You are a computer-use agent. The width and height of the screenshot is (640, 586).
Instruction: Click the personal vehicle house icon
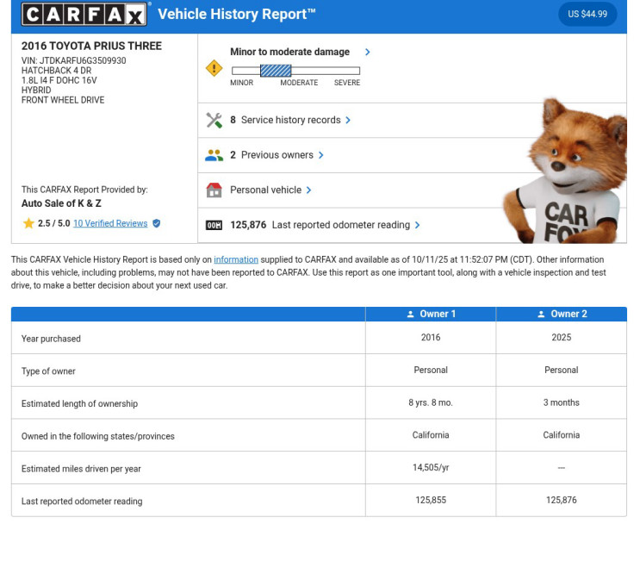[214, 190]
